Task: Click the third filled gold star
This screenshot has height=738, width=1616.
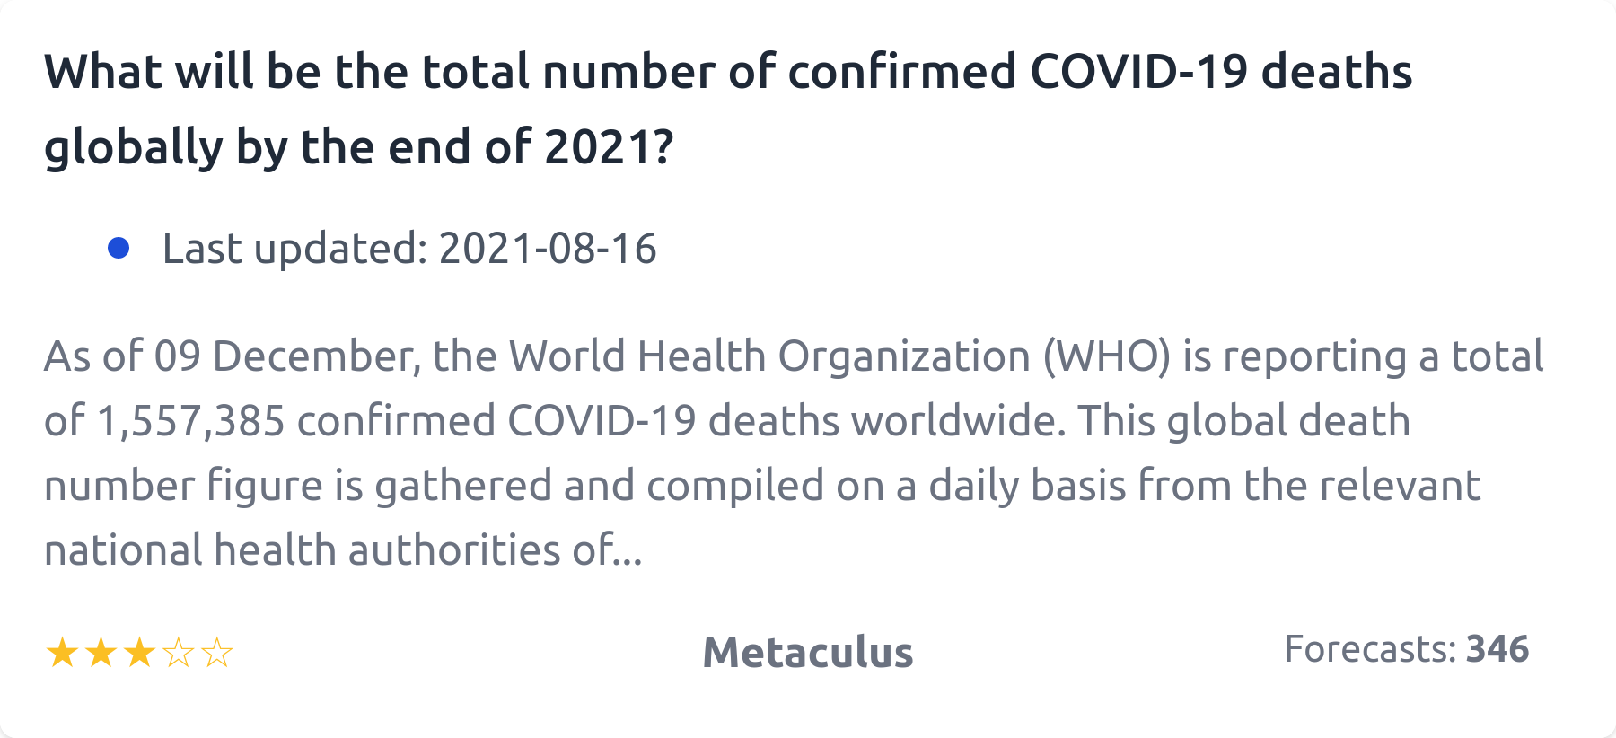Action: (139, 653)
